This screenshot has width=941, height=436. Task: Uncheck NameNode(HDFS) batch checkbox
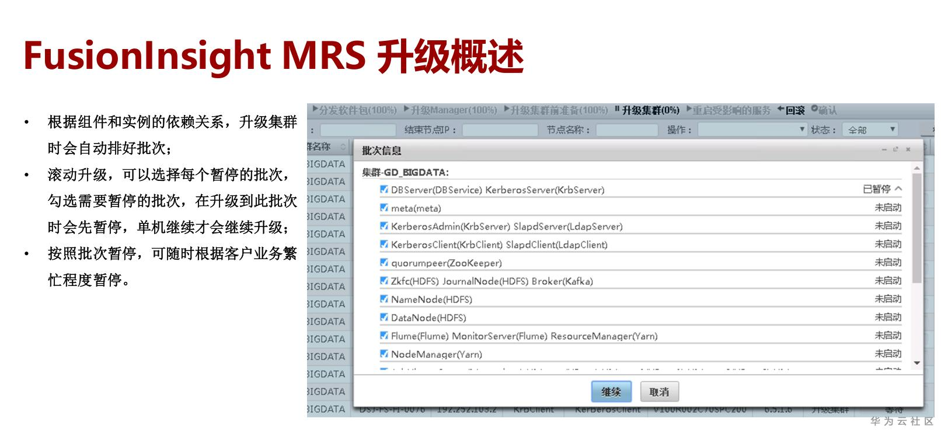[x=384, y=299]
